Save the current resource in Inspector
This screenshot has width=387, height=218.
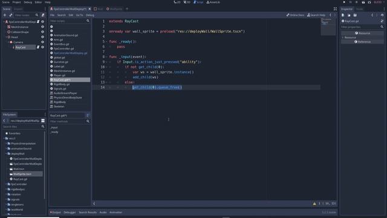(x=355, y=15)
